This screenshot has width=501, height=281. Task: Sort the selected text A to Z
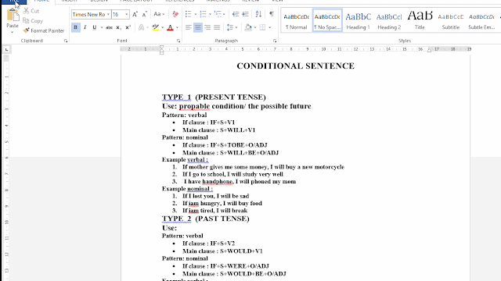[x=258, y=14]
